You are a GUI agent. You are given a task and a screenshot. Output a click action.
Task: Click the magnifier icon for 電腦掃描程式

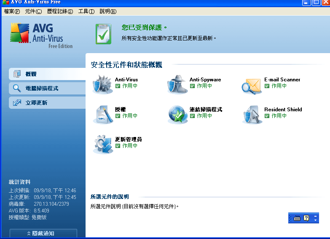click(17, 88)
